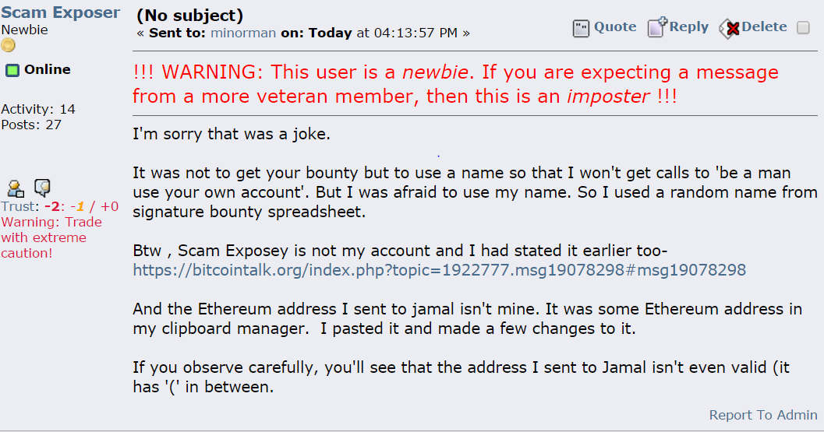The image size is (824, 432).
Task: Open the view profile icon under Posts
Action: pyautogui.click(x=16, y=188)
